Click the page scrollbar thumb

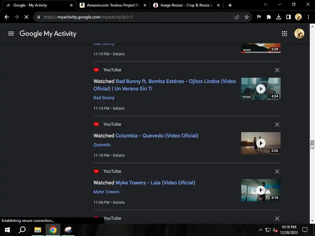click(312, 143)
